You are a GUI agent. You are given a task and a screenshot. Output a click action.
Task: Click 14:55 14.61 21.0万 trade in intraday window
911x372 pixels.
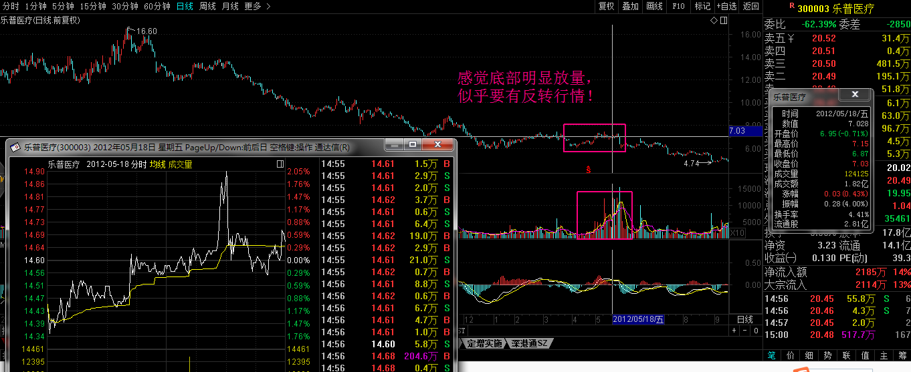(387, 260)
